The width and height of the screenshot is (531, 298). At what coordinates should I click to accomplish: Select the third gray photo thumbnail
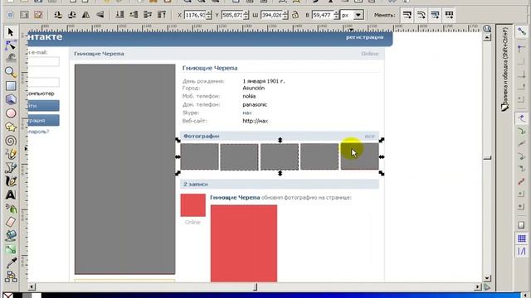(x=280, y=156)
